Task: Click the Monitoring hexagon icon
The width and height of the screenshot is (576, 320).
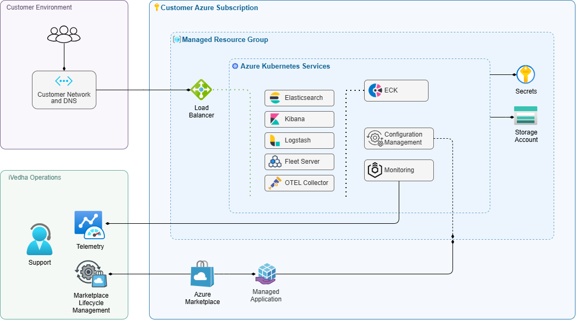Action: pyautogui.click(x=375, y=170)
